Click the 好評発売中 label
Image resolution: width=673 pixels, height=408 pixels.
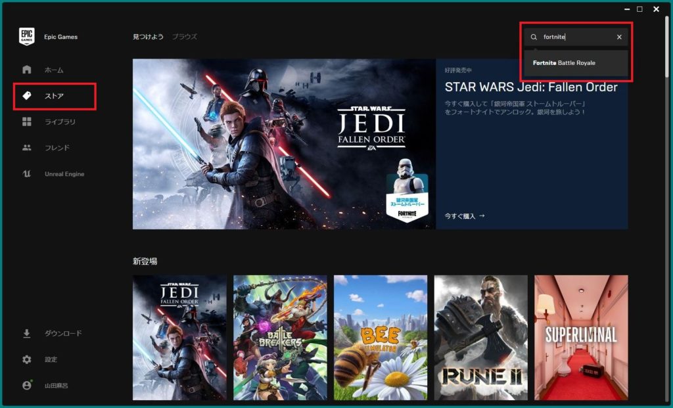click(x=458, y=70)
